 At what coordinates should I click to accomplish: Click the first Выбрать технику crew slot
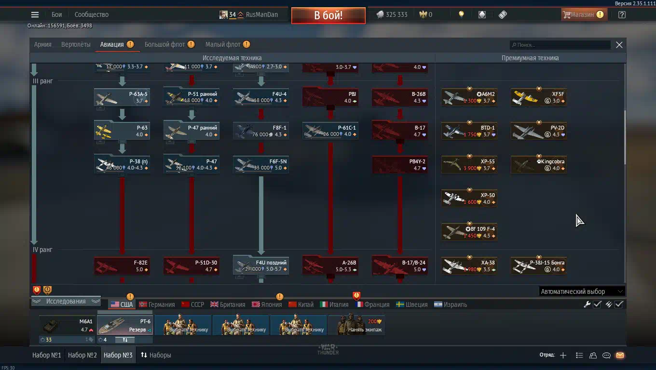coord(183,325)
